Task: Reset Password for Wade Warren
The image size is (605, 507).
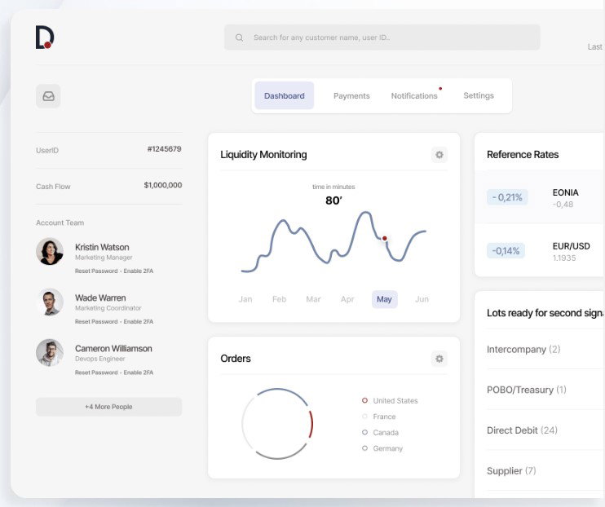Action: coord(96,321)
